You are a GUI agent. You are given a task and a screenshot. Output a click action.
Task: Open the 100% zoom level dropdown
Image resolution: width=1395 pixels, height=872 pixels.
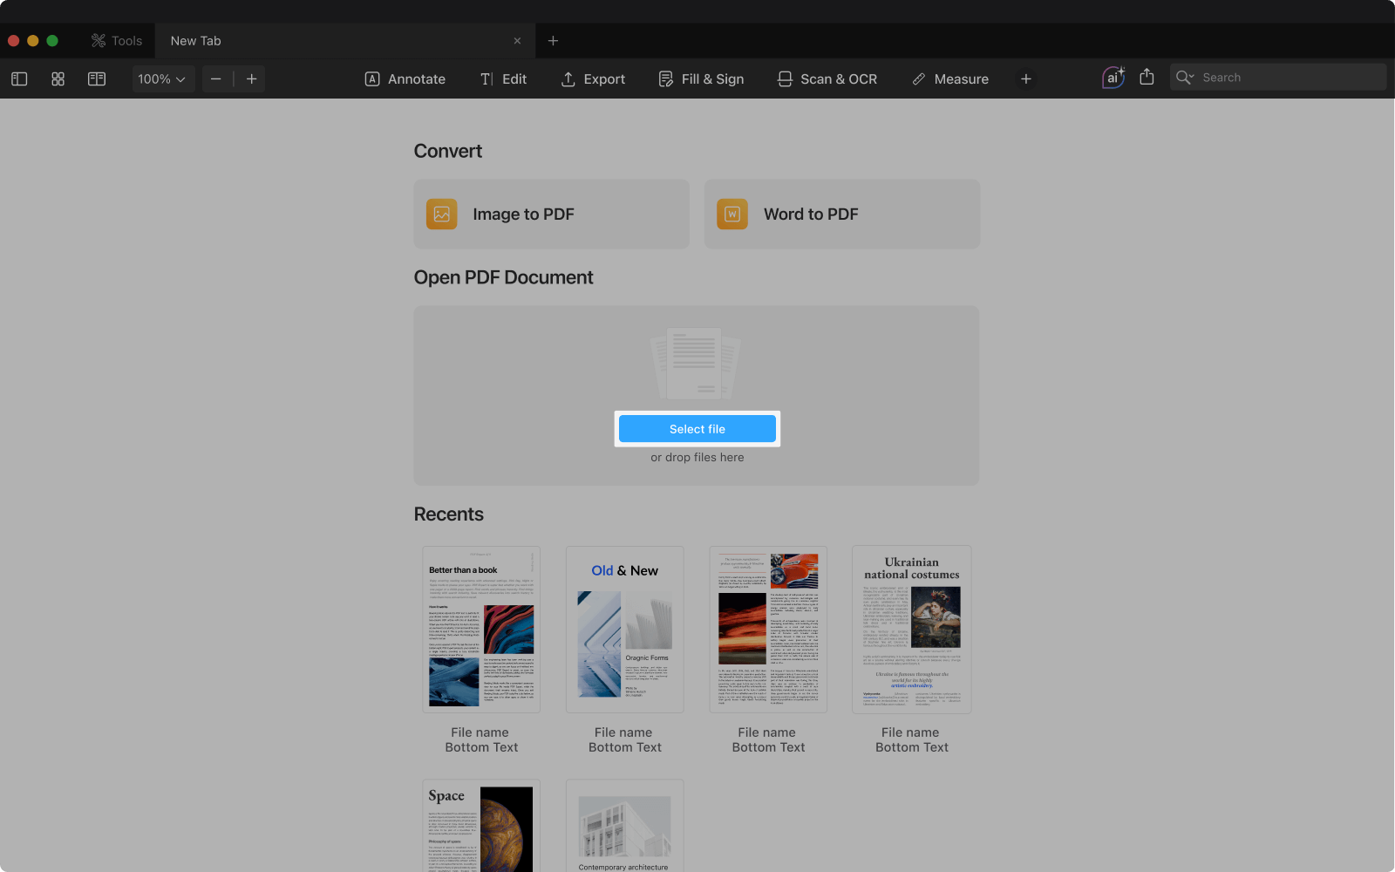click(162, 78)
